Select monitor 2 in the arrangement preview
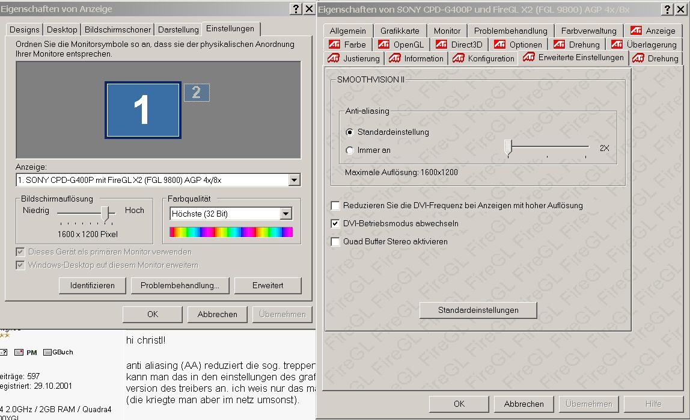Viewport: 690px width, 420px height. (197, 93)
